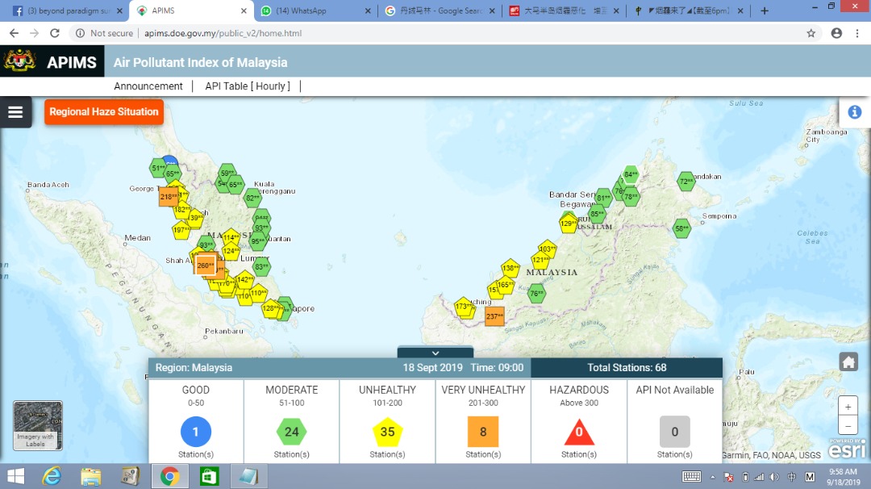
Task: Open the Announcement menu item
Action: click(148, 86)
